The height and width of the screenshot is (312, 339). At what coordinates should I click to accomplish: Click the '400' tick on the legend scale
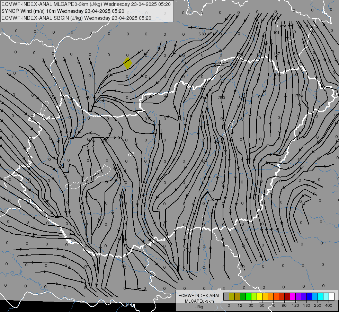click(x=329, y=305)
